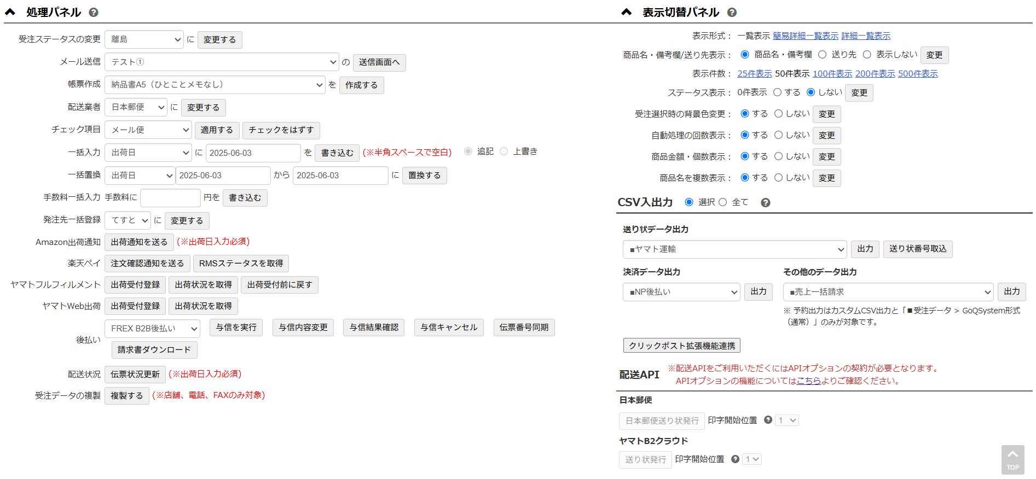Click help icon next to CSV入出力 全て
The height and width of the screenshot is (479, 1036).
[x=766, y=203]
